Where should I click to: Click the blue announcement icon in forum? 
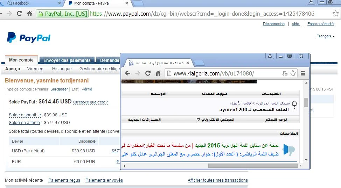(288, 150)
